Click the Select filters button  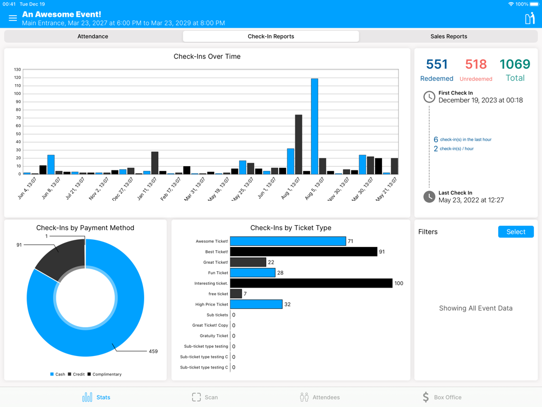pyautogui.click(x=516, y=232)
